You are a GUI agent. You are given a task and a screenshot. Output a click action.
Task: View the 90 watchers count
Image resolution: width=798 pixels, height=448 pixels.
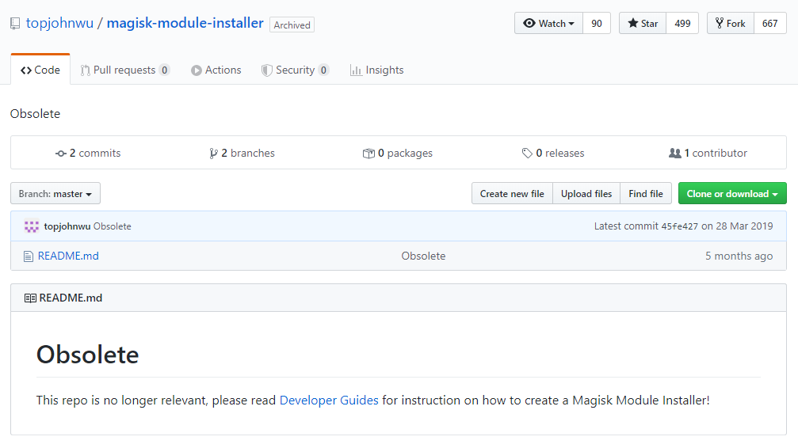597,24
